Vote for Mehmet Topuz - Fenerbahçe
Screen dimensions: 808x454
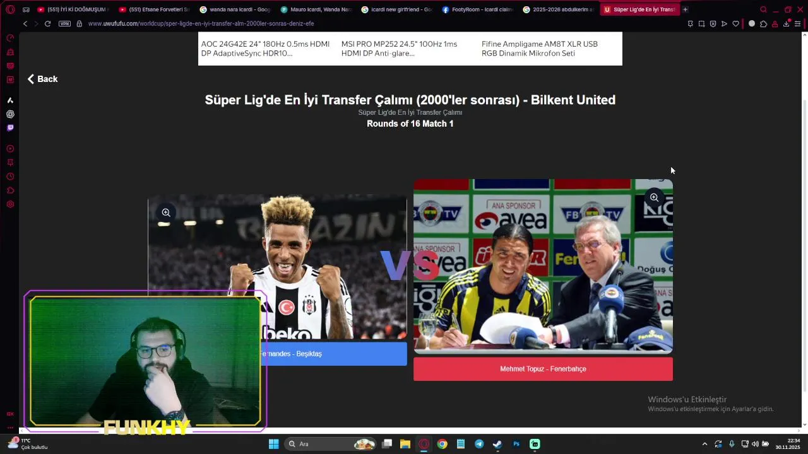[x=543, y=369]
